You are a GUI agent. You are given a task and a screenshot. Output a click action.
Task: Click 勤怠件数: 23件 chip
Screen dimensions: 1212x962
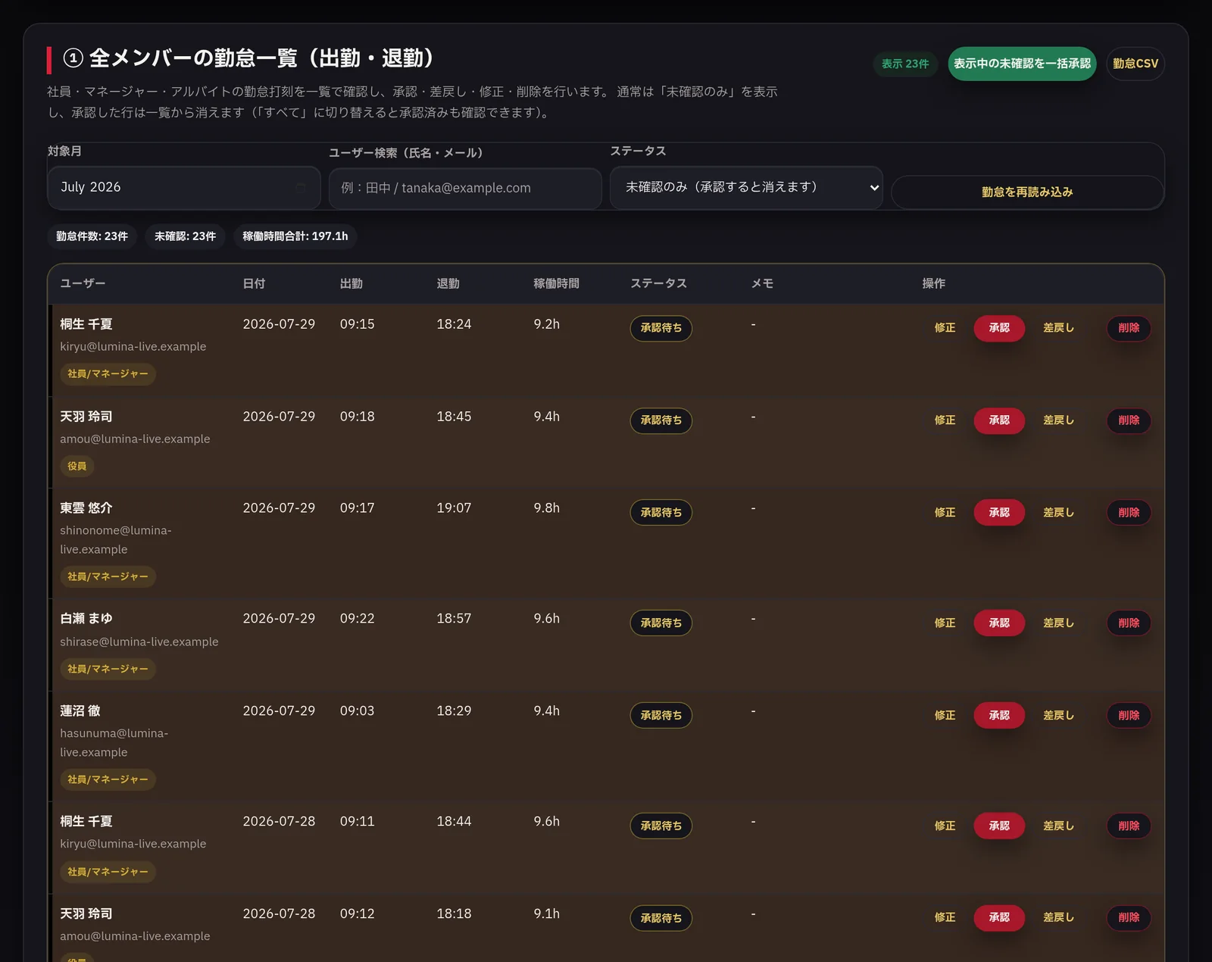click(x=92, y=236)
